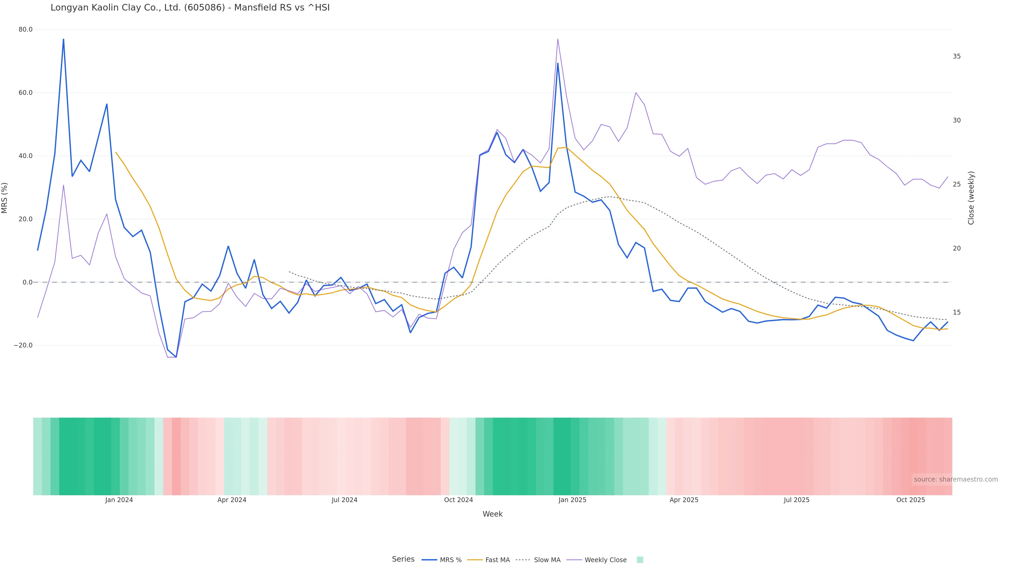
Task: Click the Close (weekly) axis title
Action: pos(971,198)
